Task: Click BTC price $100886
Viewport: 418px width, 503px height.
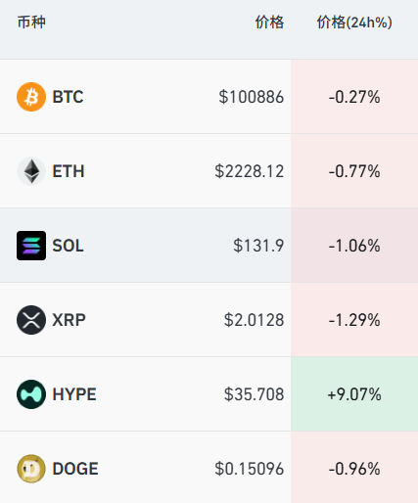Action: click(x=252, y=97)
